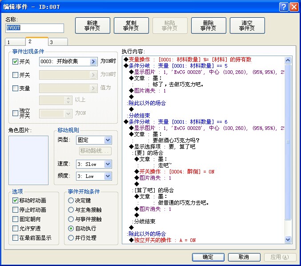Select 显示选择项 : 要, 算了吧 line

point(162,147)
